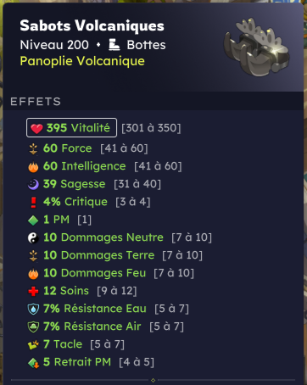Click the boot icon next to Bottes
Viewport: 307px width, 385px height.
(x=114, y=45)
